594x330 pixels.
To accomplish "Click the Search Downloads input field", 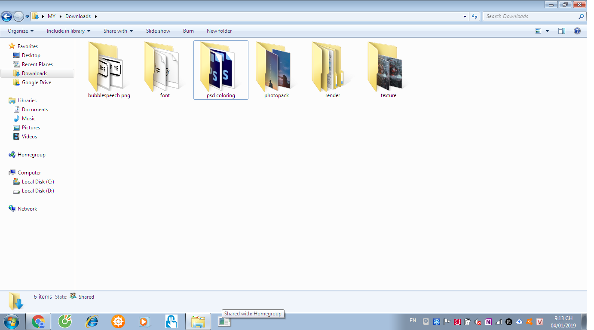I will [531, 16].
